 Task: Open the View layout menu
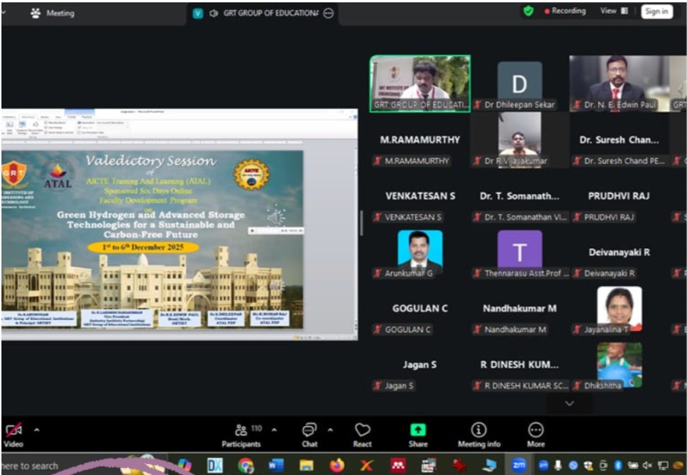(x=614, y=11)
